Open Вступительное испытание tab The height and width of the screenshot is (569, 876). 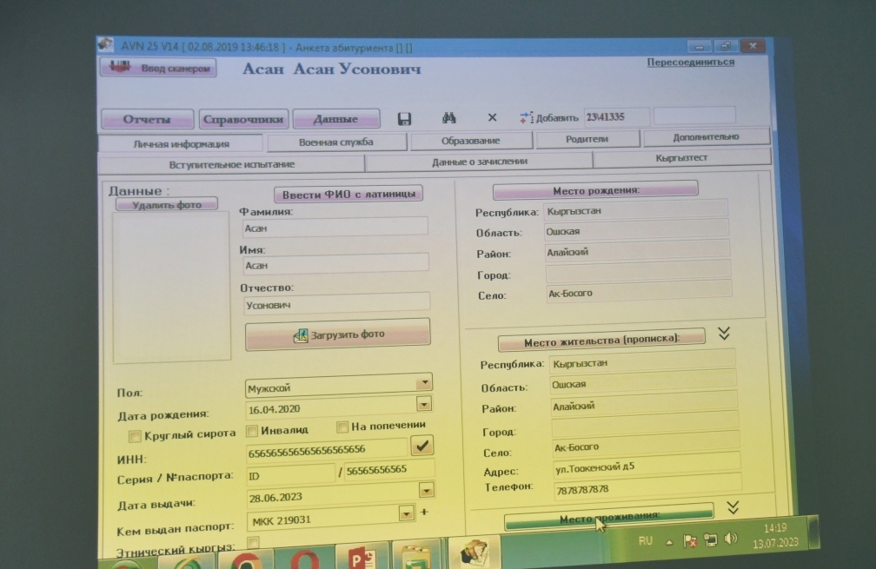click(232, 164)
